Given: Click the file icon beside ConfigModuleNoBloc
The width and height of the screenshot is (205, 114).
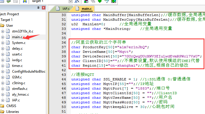Looking at the screenshot, I should pos(8,71).
